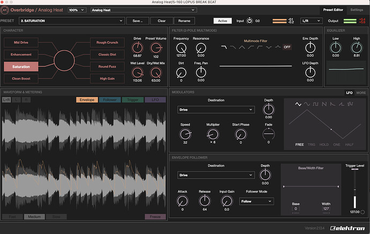Click the central circuit circle in Character

(64, 61)
